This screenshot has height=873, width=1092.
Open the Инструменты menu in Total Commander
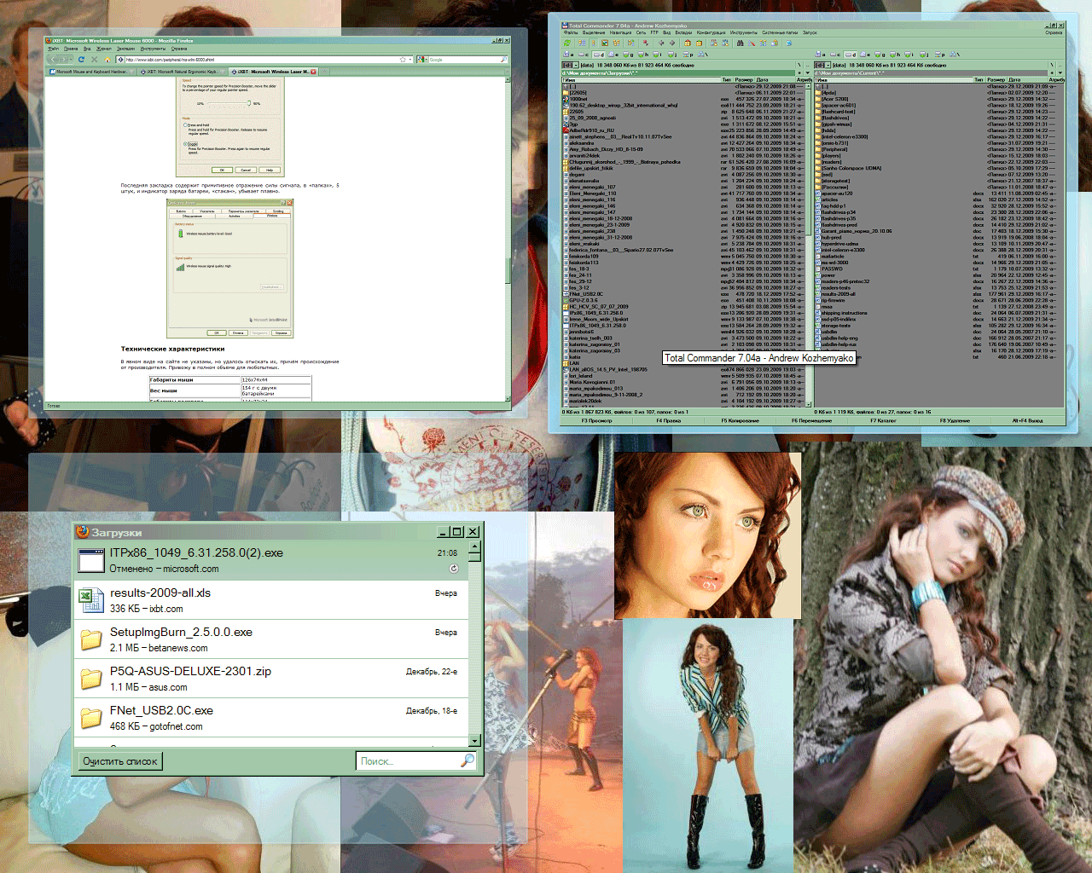click(743, 32)
